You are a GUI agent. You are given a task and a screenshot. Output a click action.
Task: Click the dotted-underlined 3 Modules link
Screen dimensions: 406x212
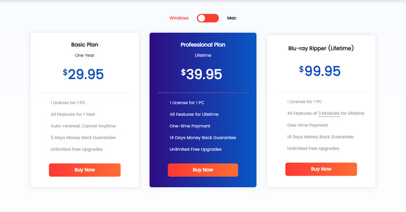point(329,113)
